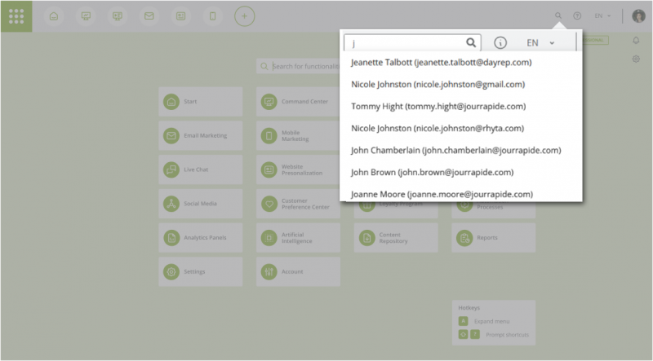Open the Website Personalization tile
Screen dimensions: 653x361
tap(298, 169)
